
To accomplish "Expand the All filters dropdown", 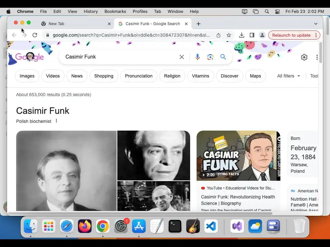I will pyautogui.click(x=288, y=76).
